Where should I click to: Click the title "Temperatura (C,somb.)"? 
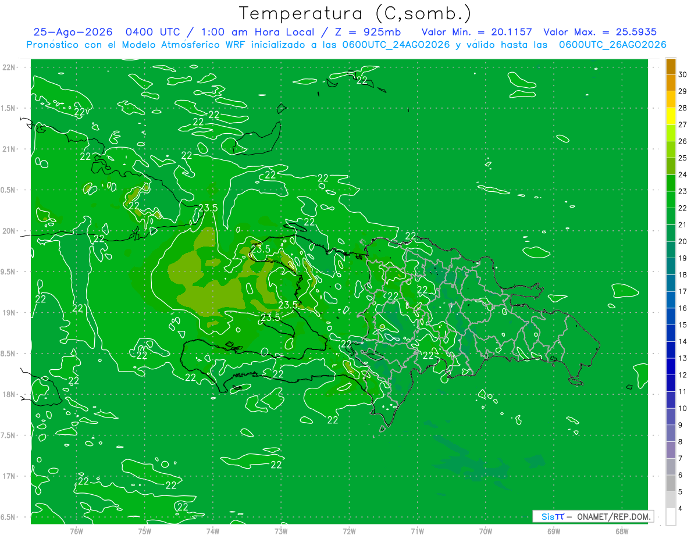click(x=355, y=13)
